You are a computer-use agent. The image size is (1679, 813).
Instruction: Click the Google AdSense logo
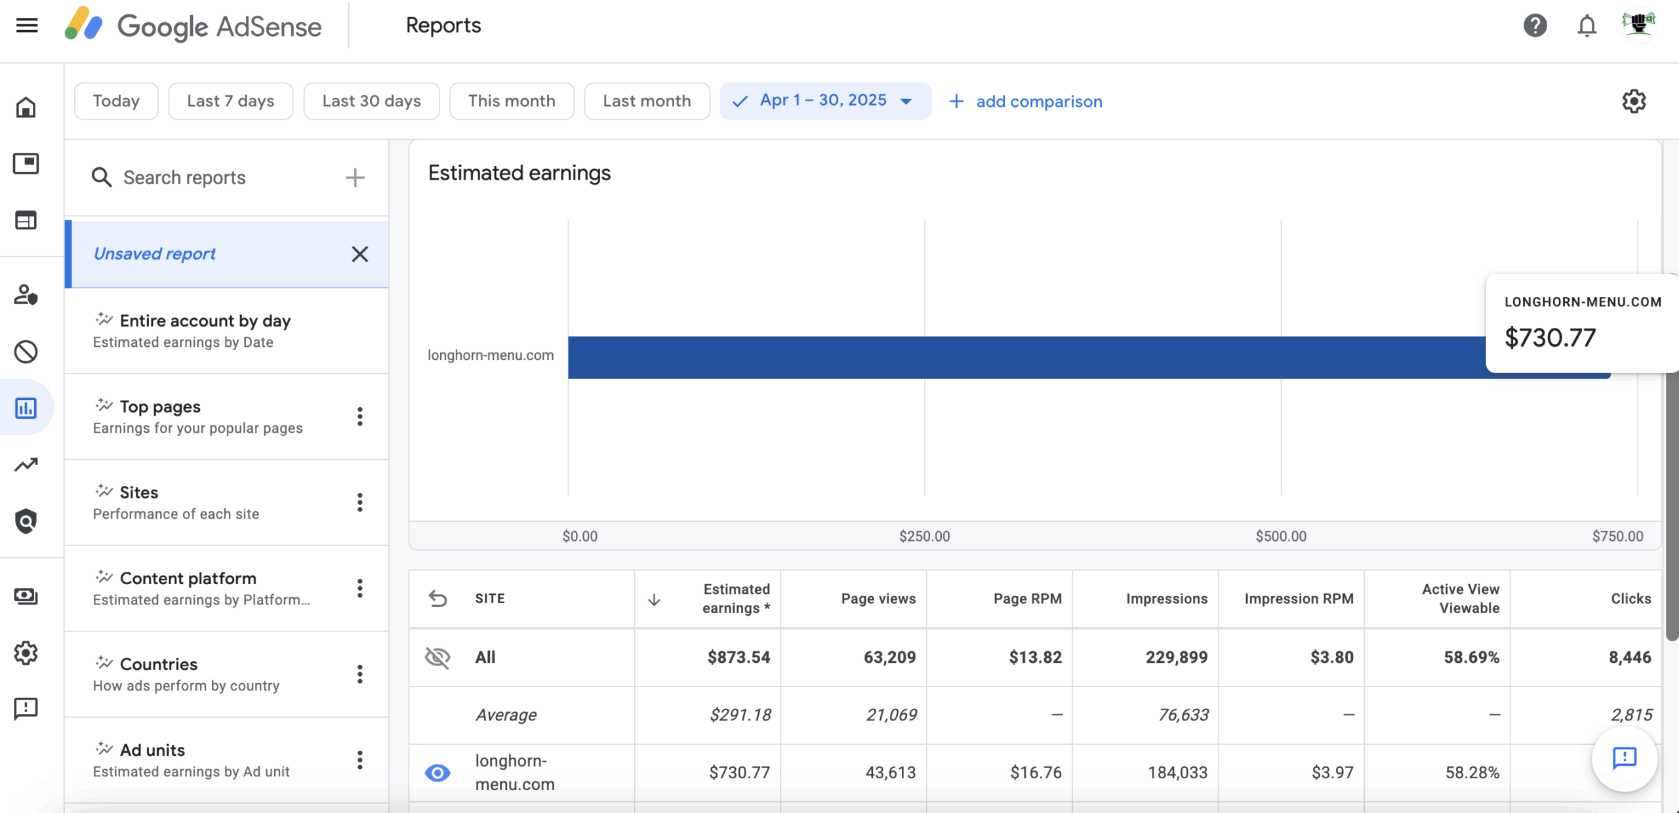[x=193, y=26]
